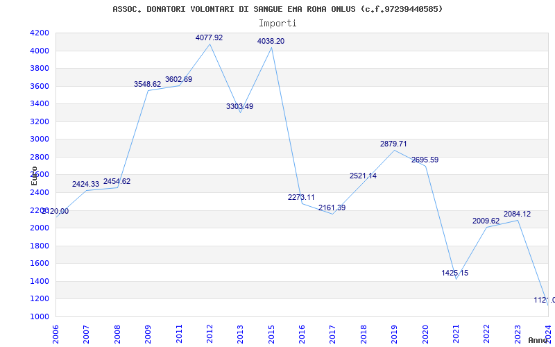Click the Importi subtitle
555x347 pixels.
coord(277,24)
